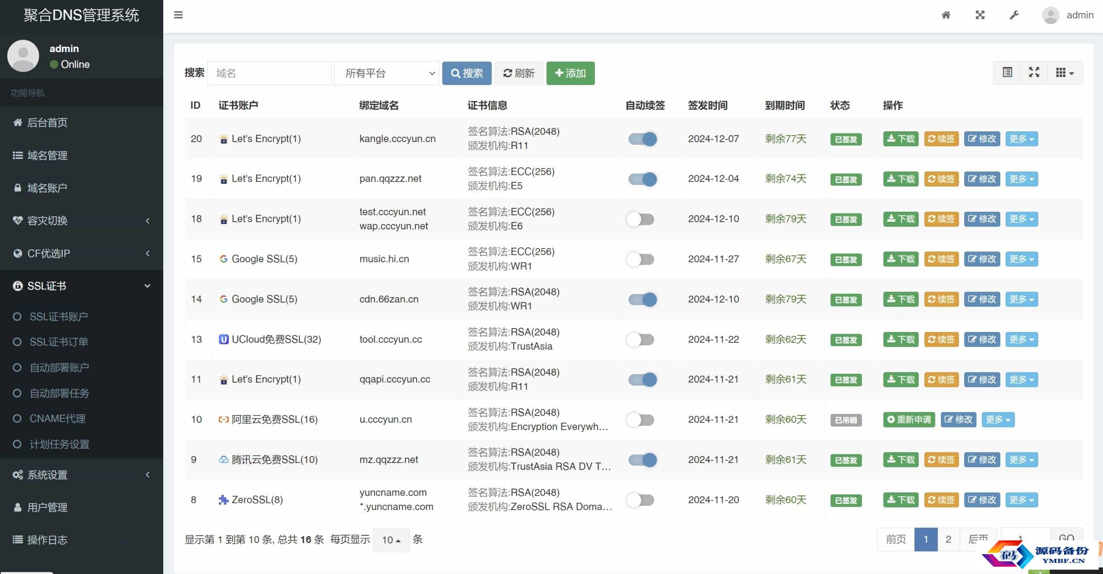The height and width of the screenshot is (574, 1103).
Task: Click the 前页 previous page button
Action: (x=896, y=539)
